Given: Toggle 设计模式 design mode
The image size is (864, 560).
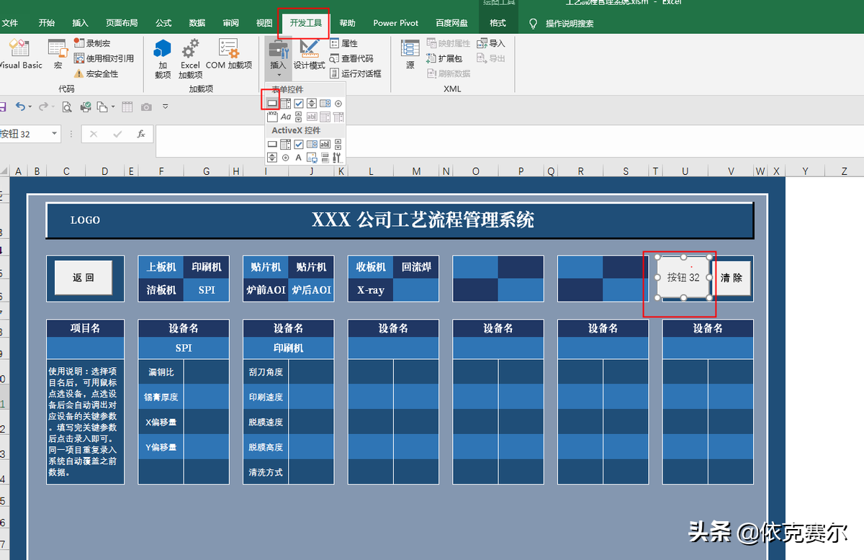Looking at the screenshot, I should [x=310, y=54].
